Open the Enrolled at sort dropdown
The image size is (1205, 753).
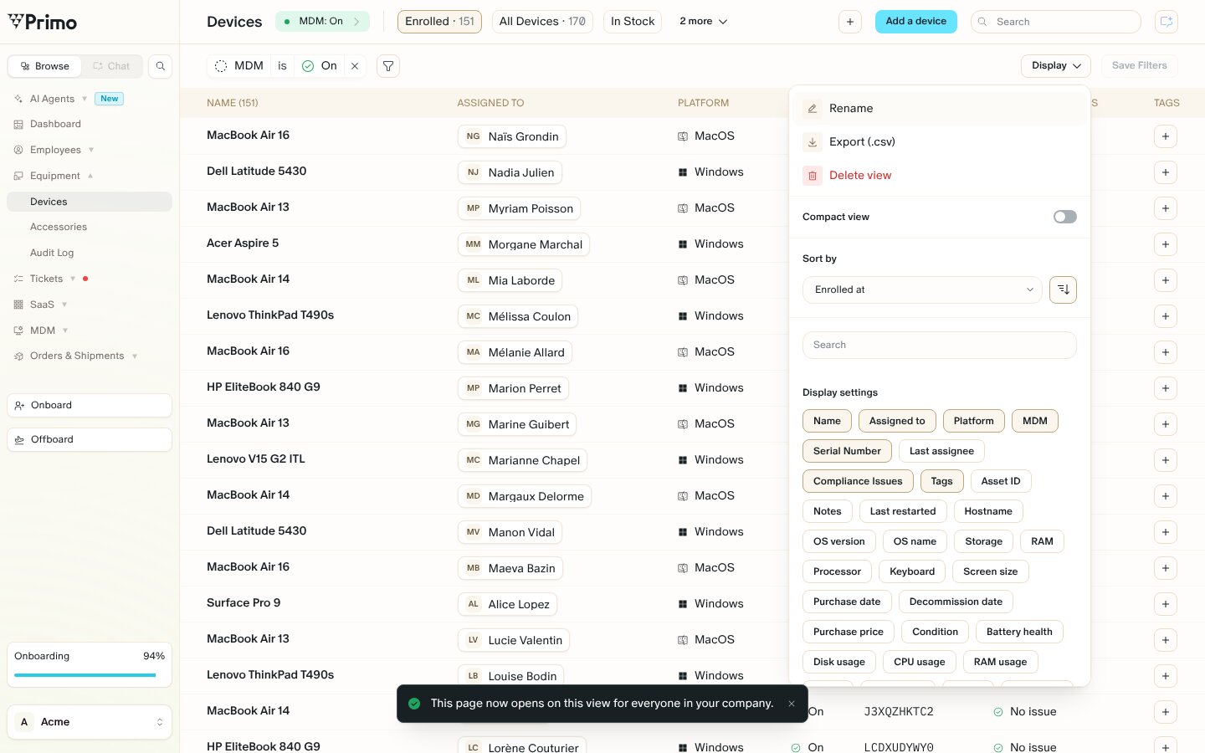(922, 289)
